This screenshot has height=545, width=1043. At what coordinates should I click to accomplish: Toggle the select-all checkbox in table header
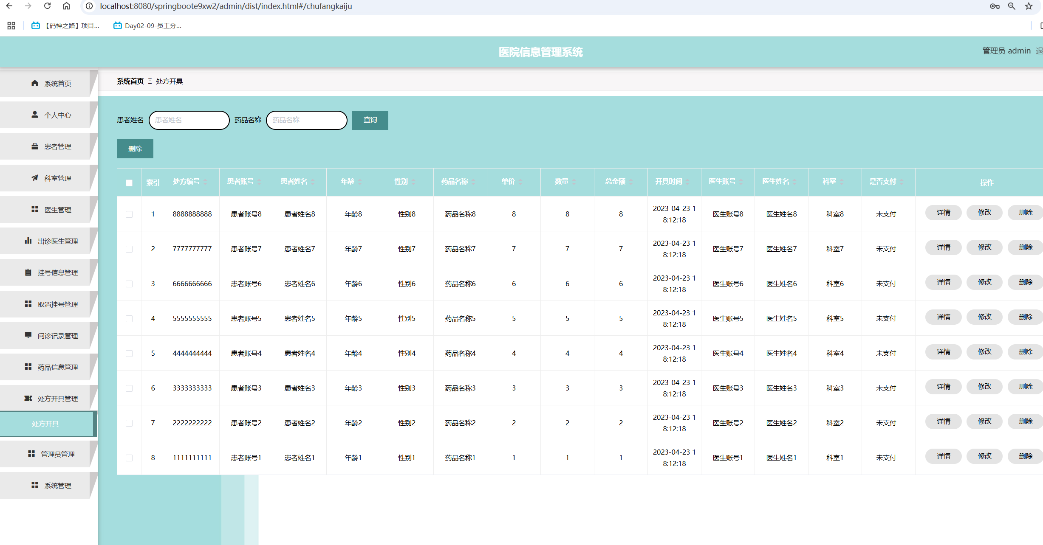[x=129, y=183]
